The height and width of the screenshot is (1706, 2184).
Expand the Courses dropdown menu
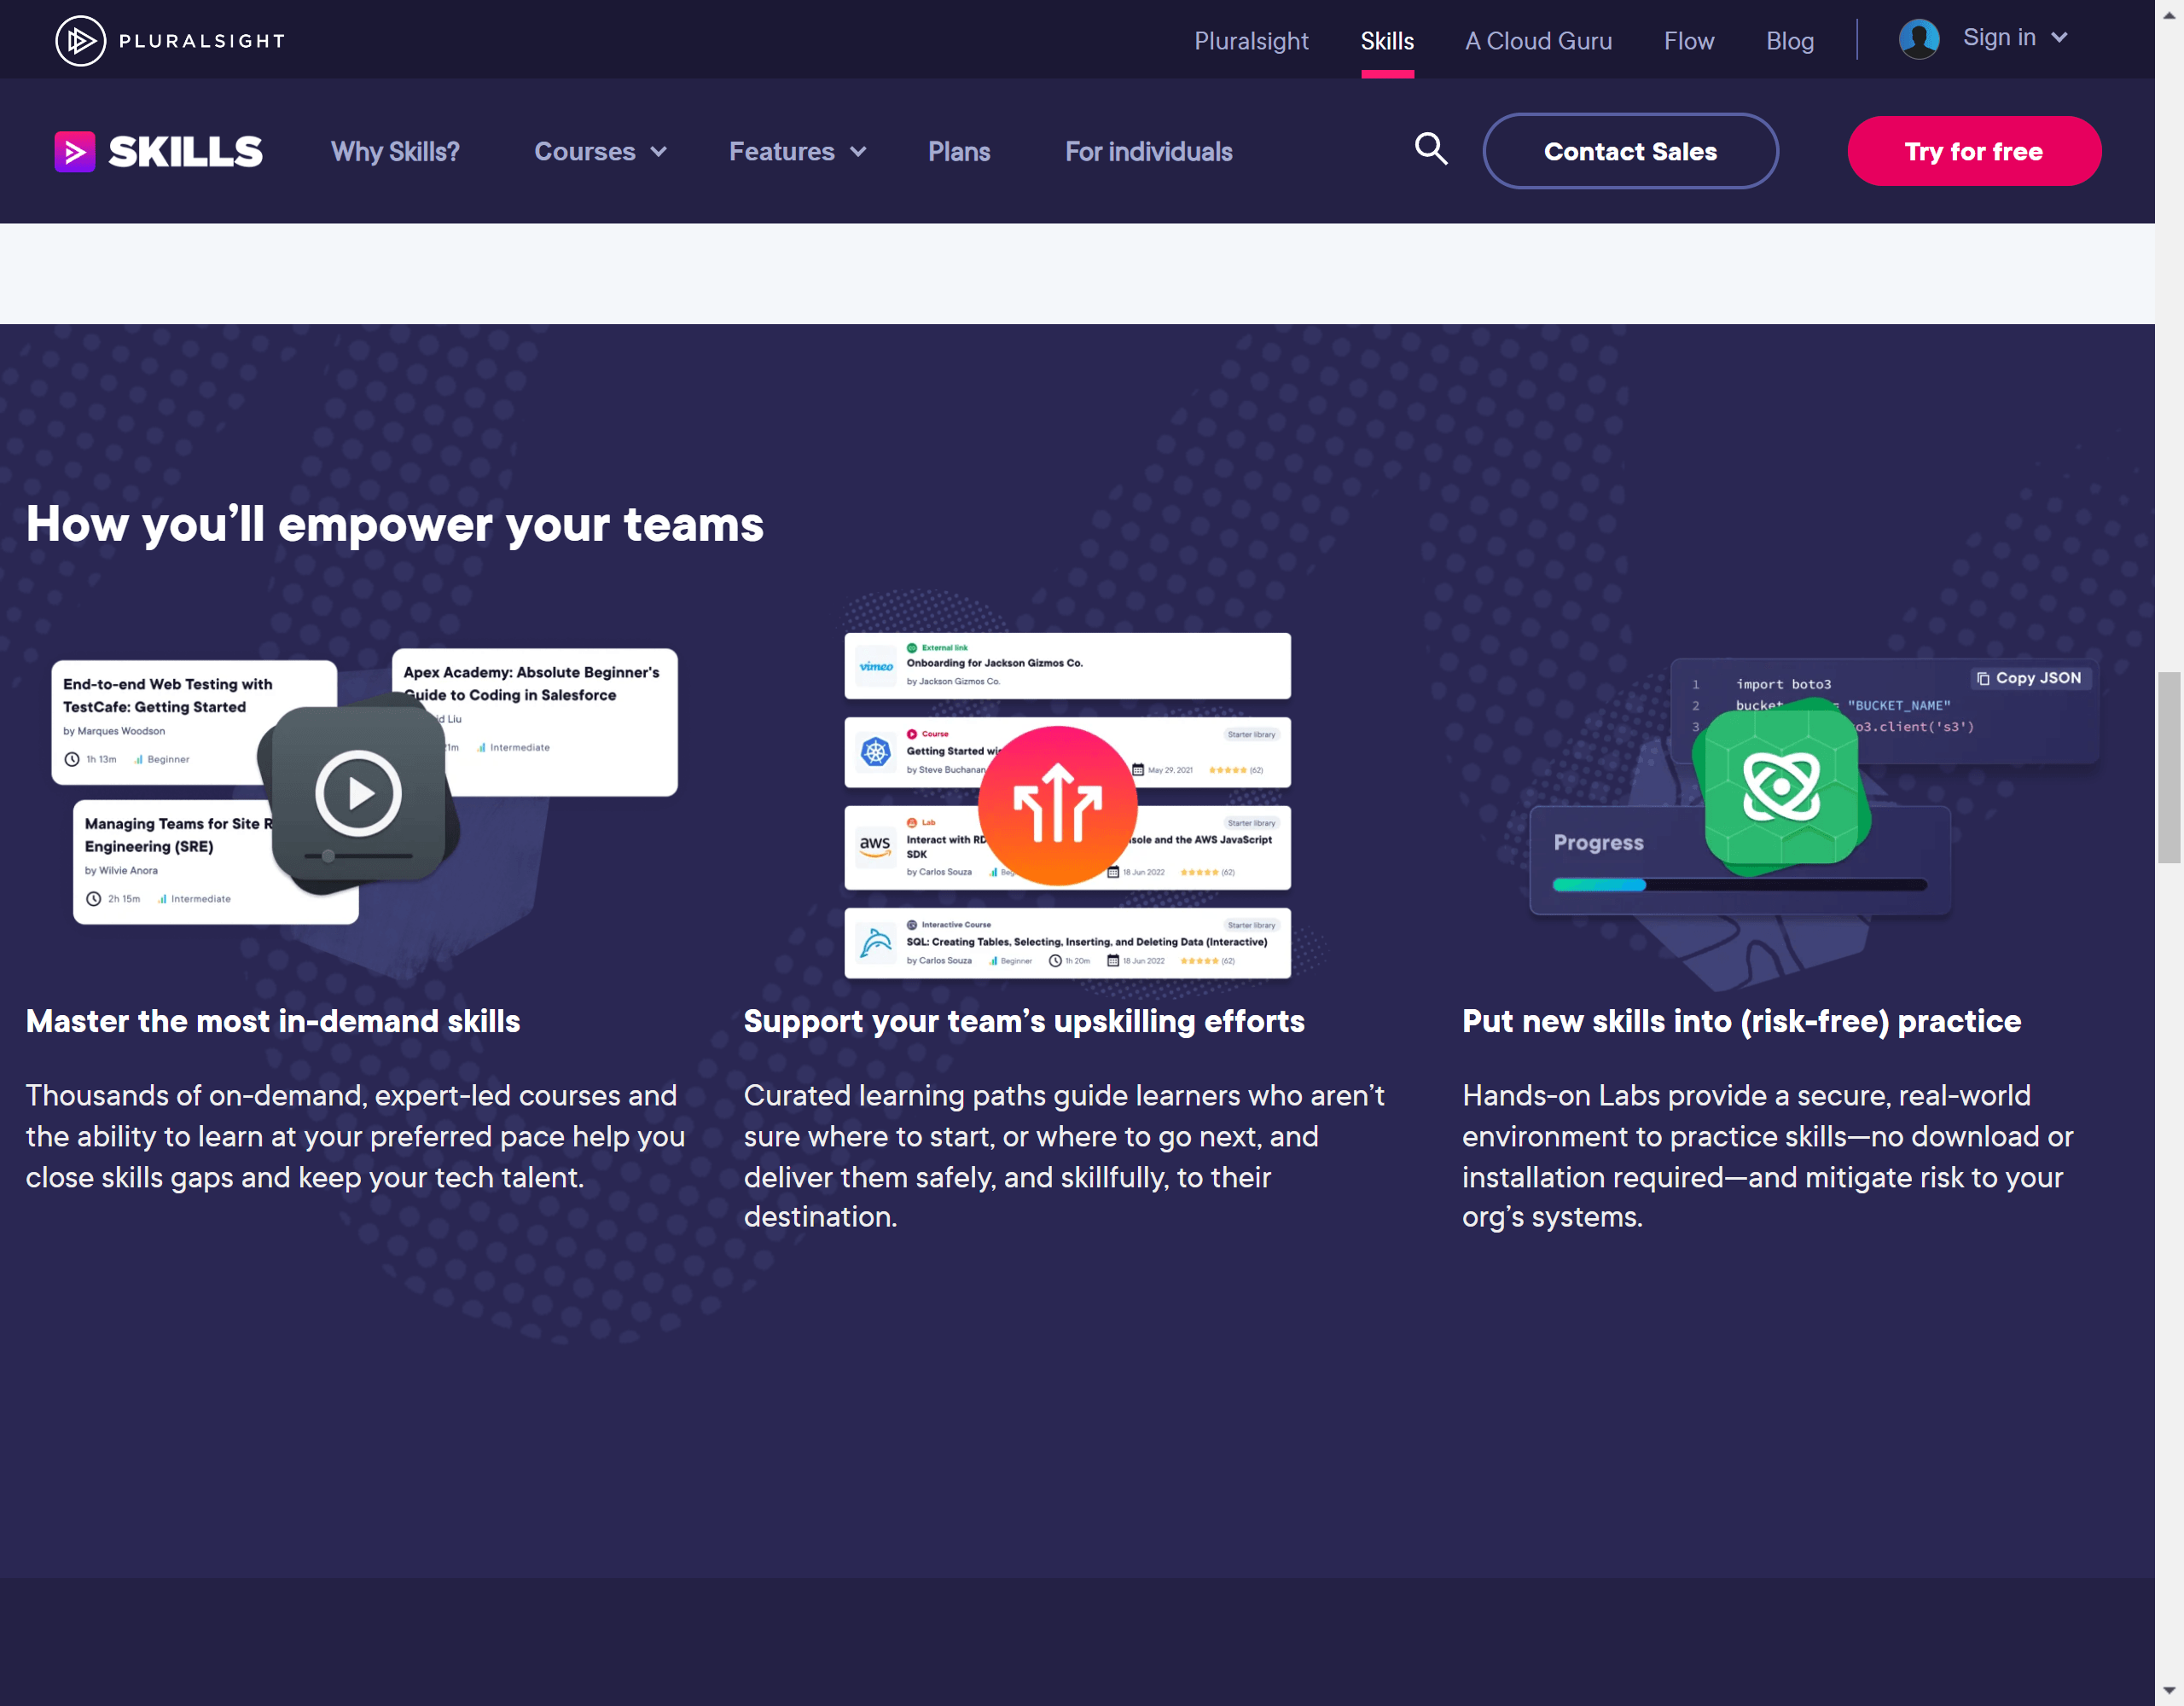[x=600, y=152]
